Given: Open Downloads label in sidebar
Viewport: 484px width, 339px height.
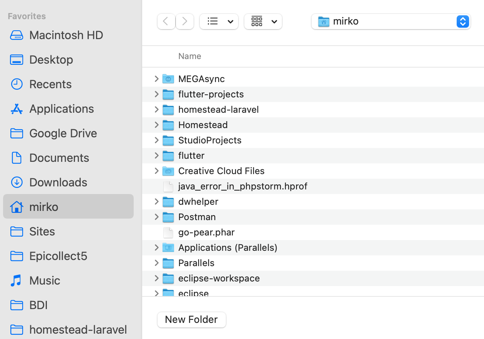Looking at the screenshot, I should pos(58,182).
